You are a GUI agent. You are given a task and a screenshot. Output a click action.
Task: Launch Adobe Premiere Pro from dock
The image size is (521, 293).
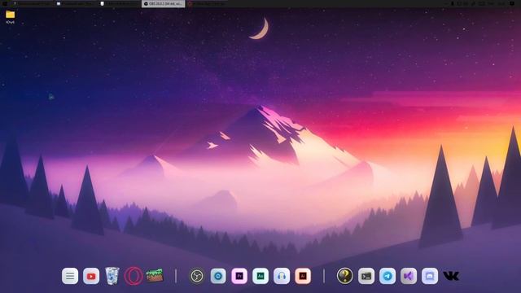239,276
